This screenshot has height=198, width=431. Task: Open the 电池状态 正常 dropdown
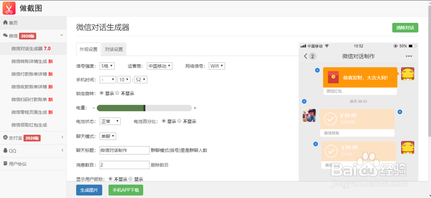110,121
